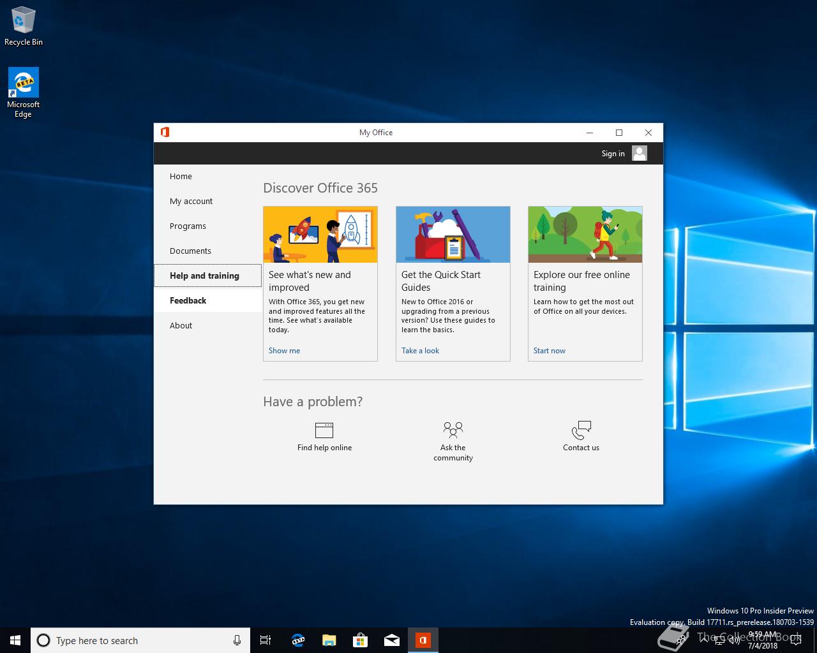This screenshot has height=653, width=817.
Task: Click the Contact us phone icon
Action: pos(581,430)
